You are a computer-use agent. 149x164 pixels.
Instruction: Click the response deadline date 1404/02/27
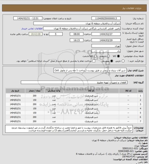106,34
